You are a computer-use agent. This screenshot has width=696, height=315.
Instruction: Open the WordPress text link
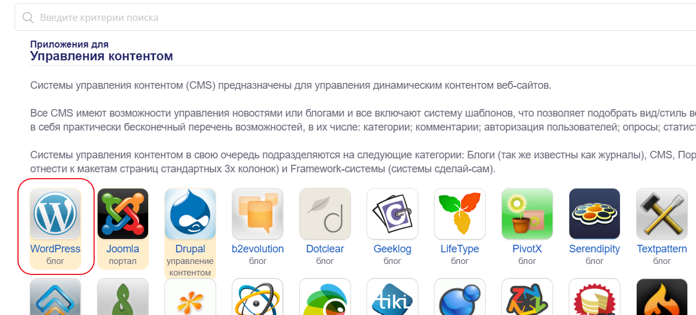pos(55,249)
